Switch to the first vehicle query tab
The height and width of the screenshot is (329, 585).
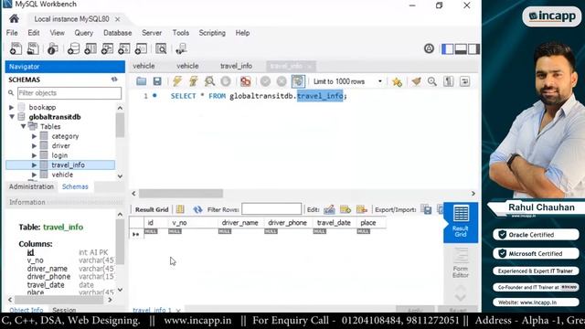pos(144,66)
